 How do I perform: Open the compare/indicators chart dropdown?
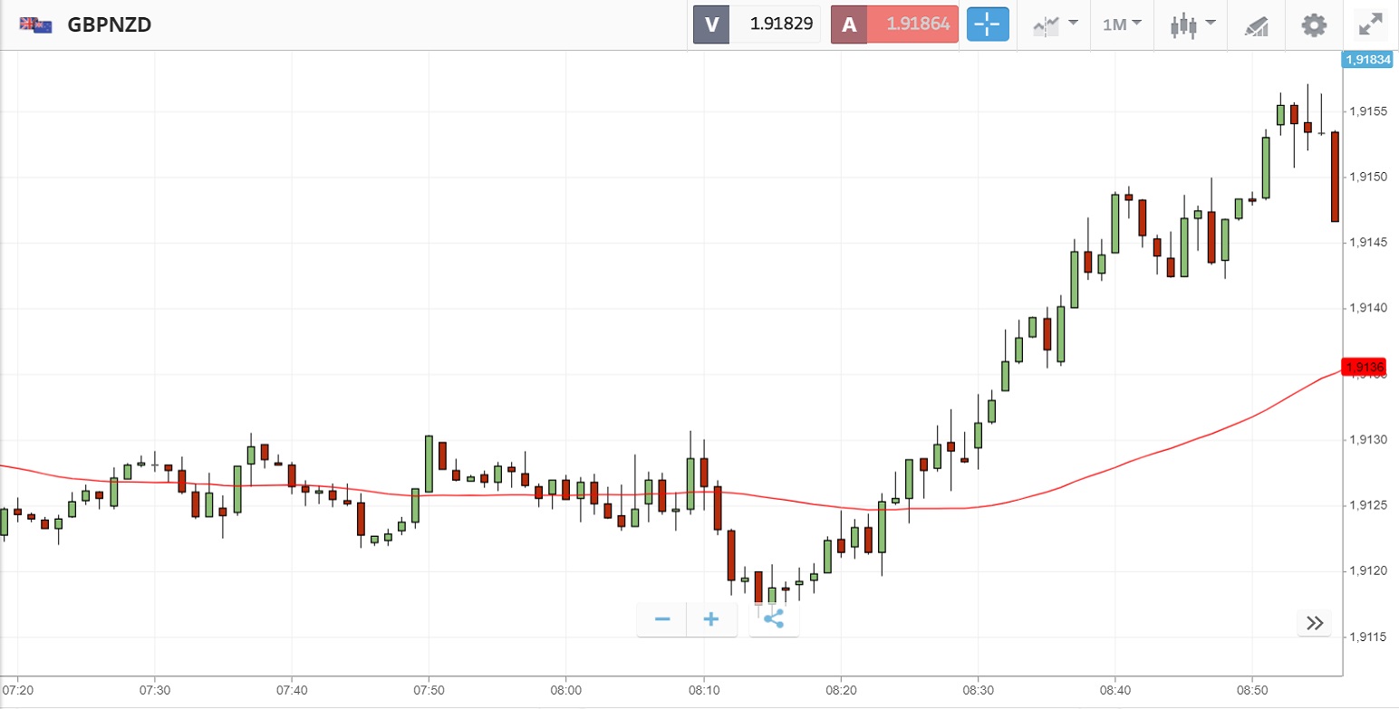pos(1056,24)
